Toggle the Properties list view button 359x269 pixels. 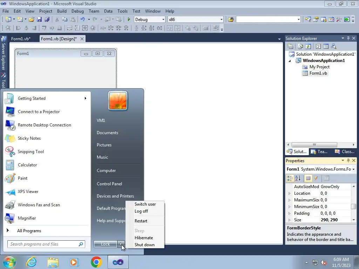click(308, 178)
